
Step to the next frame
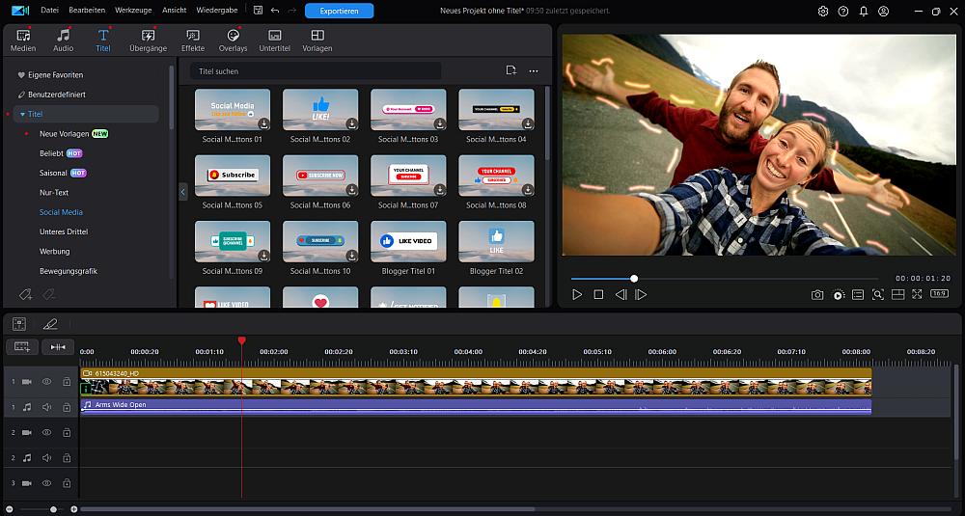click(642, 295)
